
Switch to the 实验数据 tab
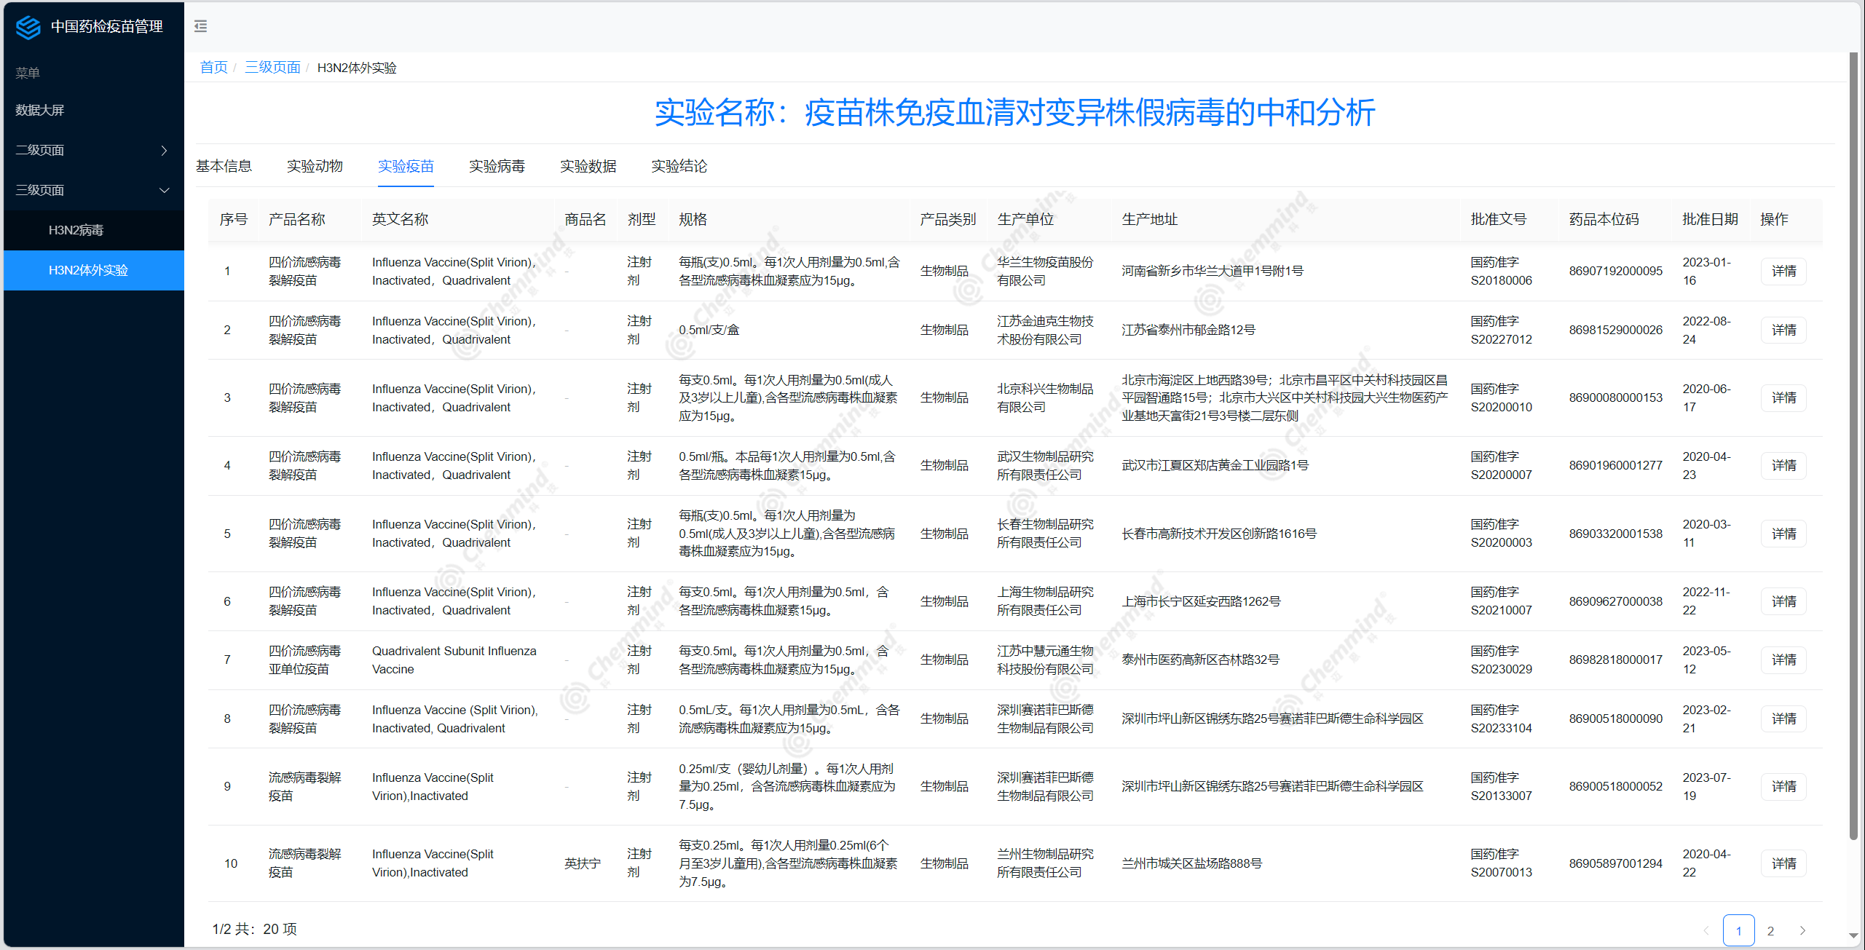[x=588, y=166]
